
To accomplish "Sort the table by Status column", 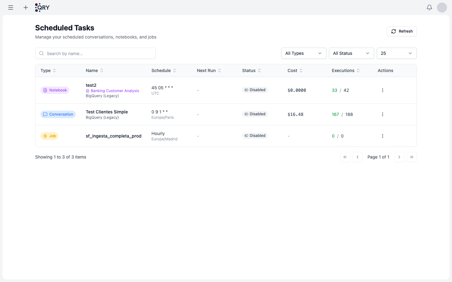I will click(x=251, y=70).
